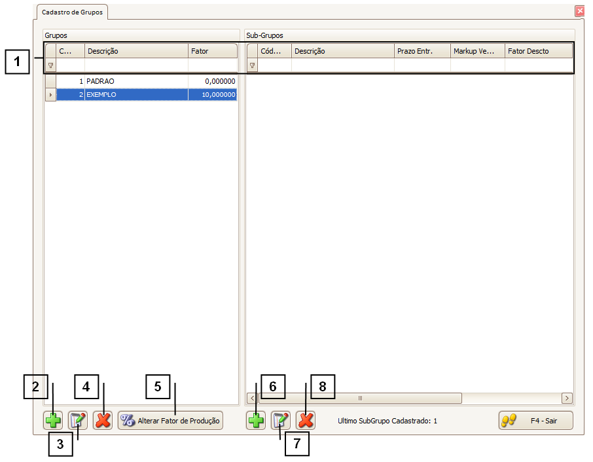Sort groups by Descrição column header
Viewport: 593px width, 462px height.
(x=136, y=51)
